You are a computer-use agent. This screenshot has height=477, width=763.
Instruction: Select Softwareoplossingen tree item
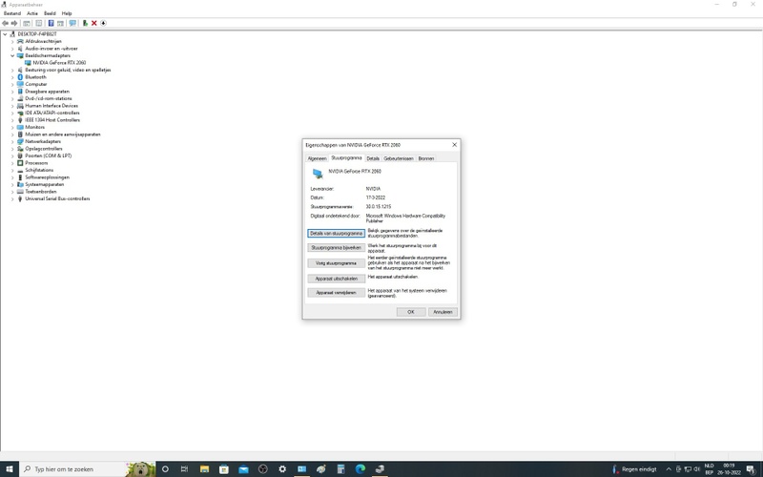[x=47, y=177]
